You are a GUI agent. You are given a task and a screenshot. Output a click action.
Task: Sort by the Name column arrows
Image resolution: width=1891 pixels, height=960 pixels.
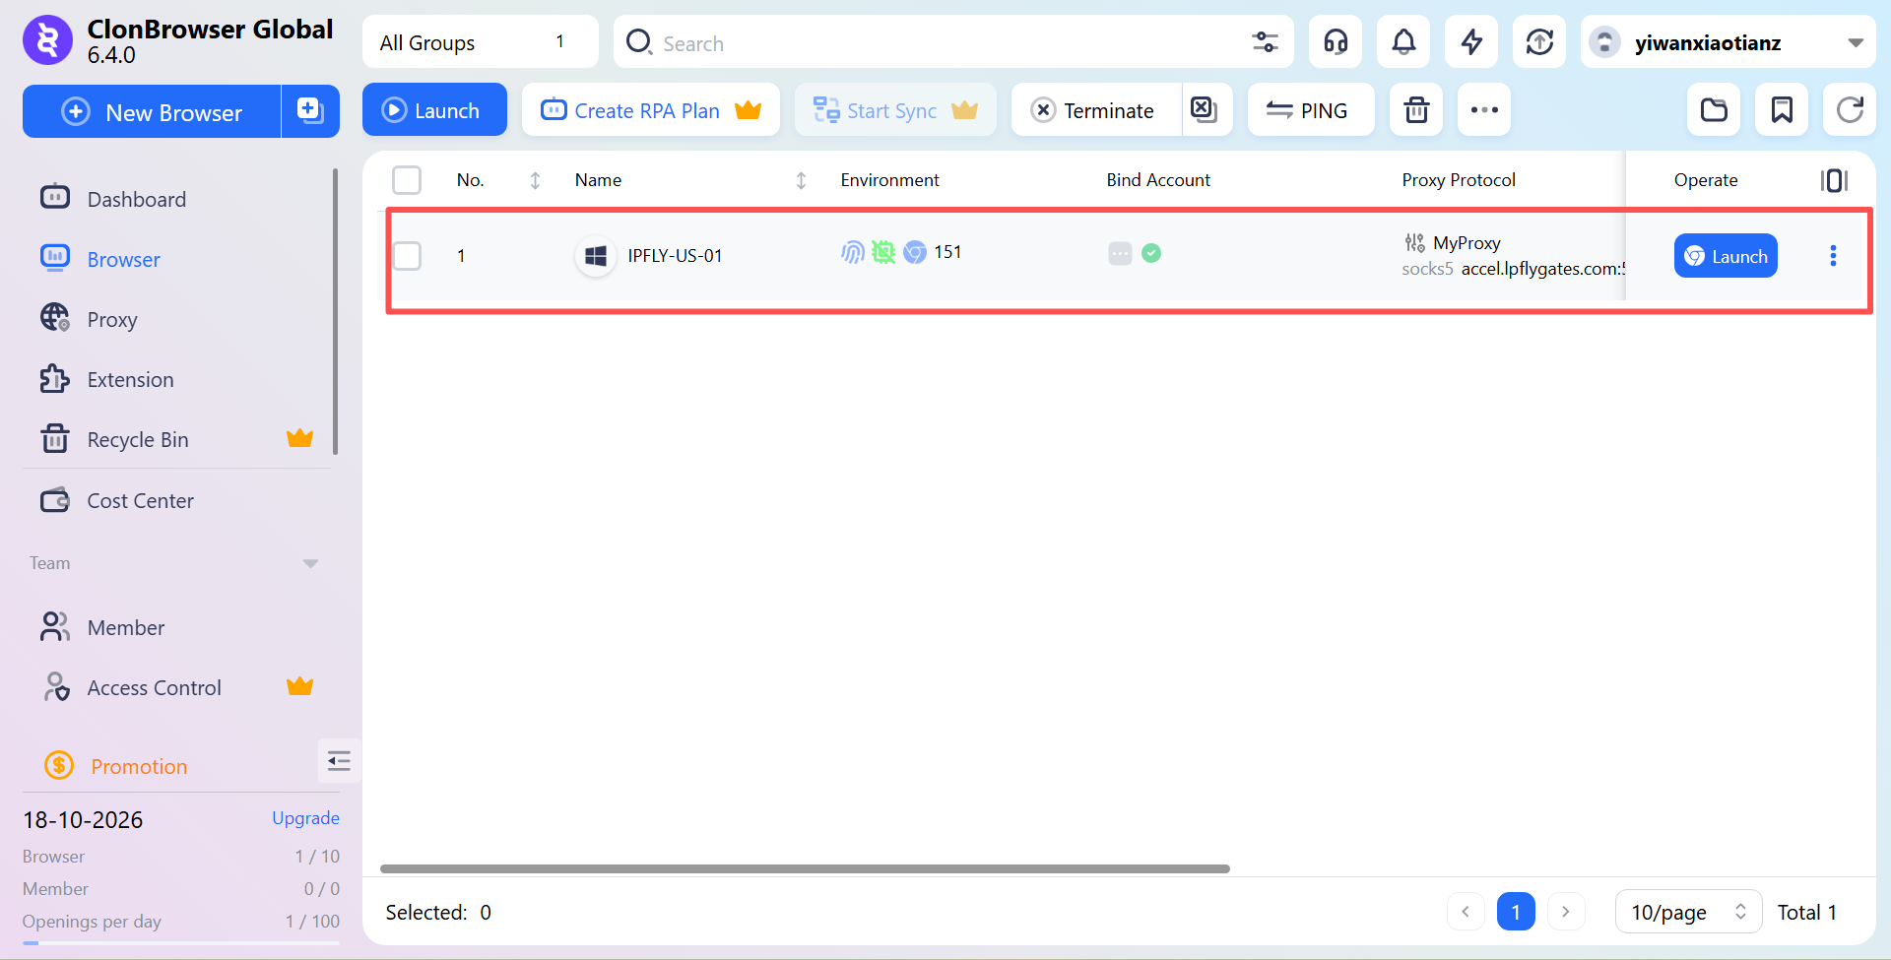801,180
